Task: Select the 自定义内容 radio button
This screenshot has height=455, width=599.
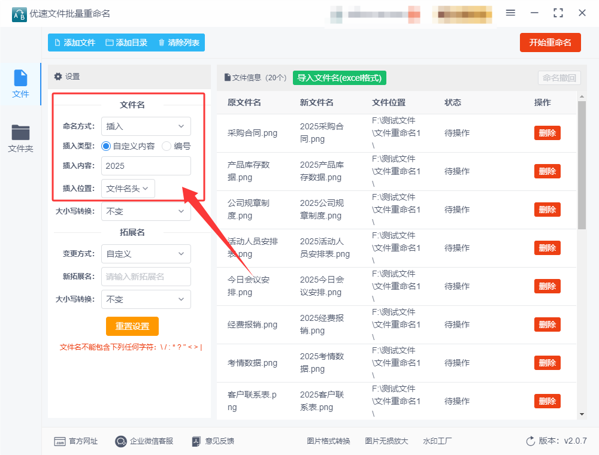Action: [x=106, y=146]
